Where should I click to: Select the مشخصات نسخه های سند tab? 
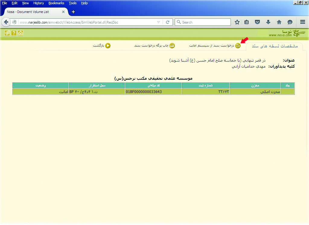click(275, 46)
